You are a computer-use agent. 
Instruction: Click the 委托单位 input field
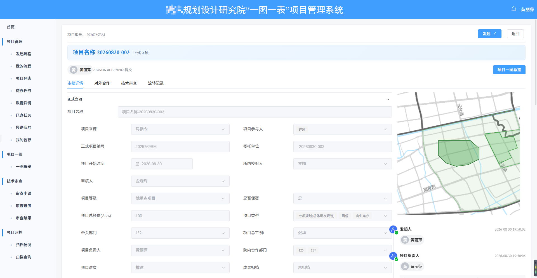(x=343, y=147)
